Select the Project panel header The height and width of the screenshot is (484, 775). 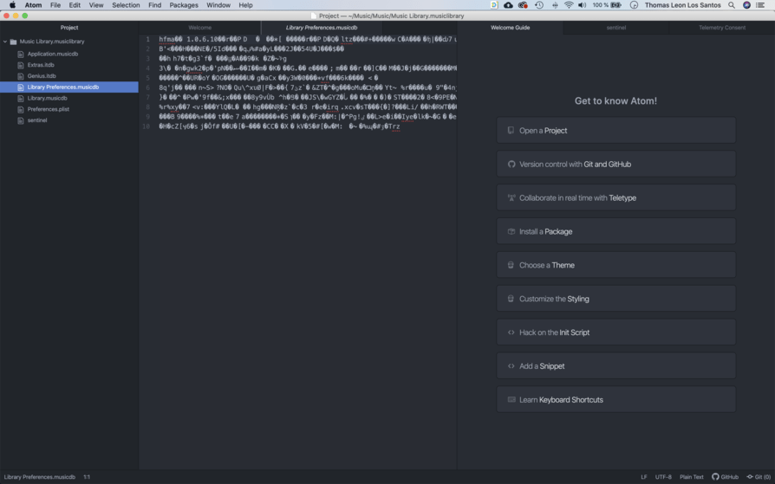[69, 28]
